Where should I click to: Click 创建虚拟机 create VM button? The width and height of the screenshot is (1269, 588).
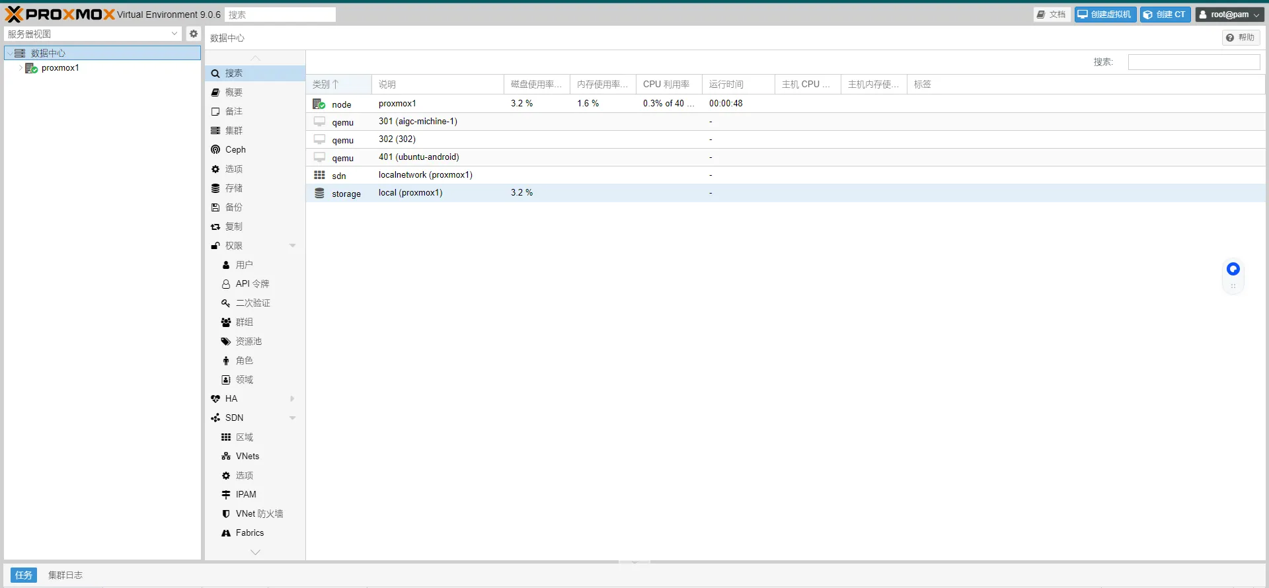pyautogui.click(x=1105, y=15)
